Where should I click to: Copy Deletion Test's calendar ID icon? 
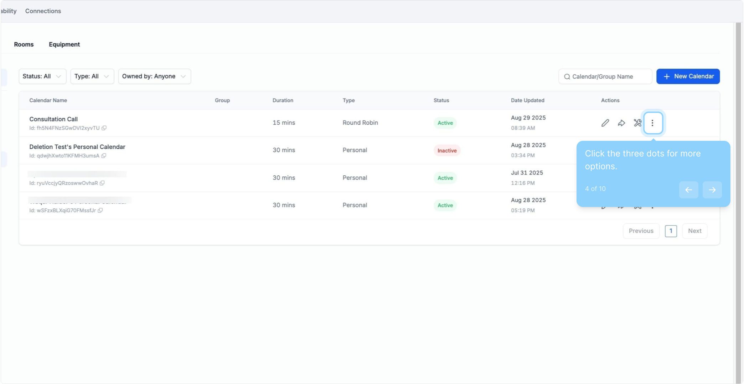coord(104,156)
